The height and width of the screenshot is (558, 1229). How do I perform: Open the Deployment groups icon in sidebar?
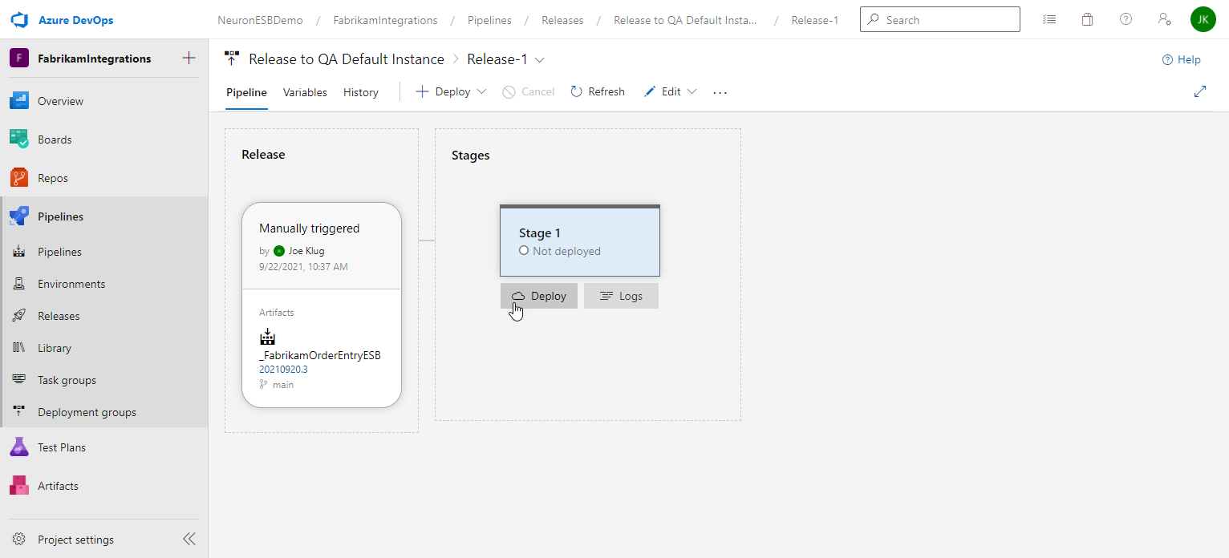(x=19, y=412)
